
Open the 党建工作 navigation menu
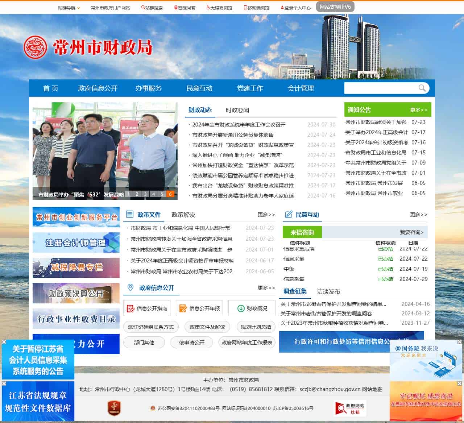pyautogui.click(x=250, y=88)
